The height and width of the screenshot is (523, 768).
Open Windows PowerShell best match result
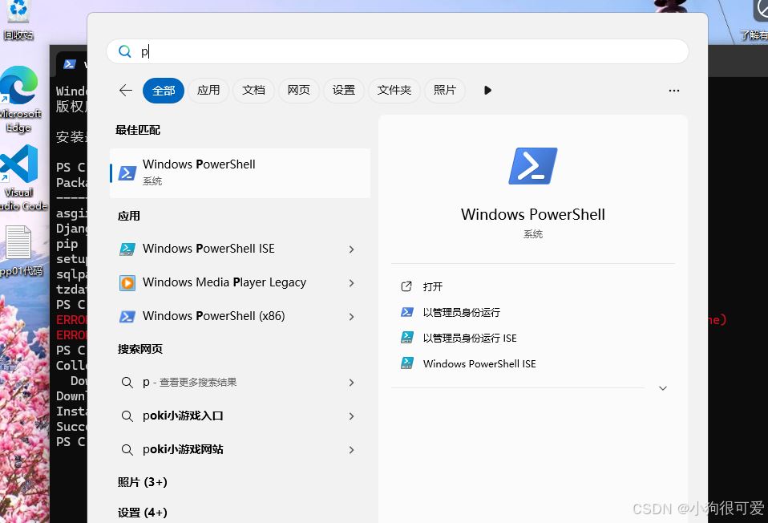click(x=240, y=173)
